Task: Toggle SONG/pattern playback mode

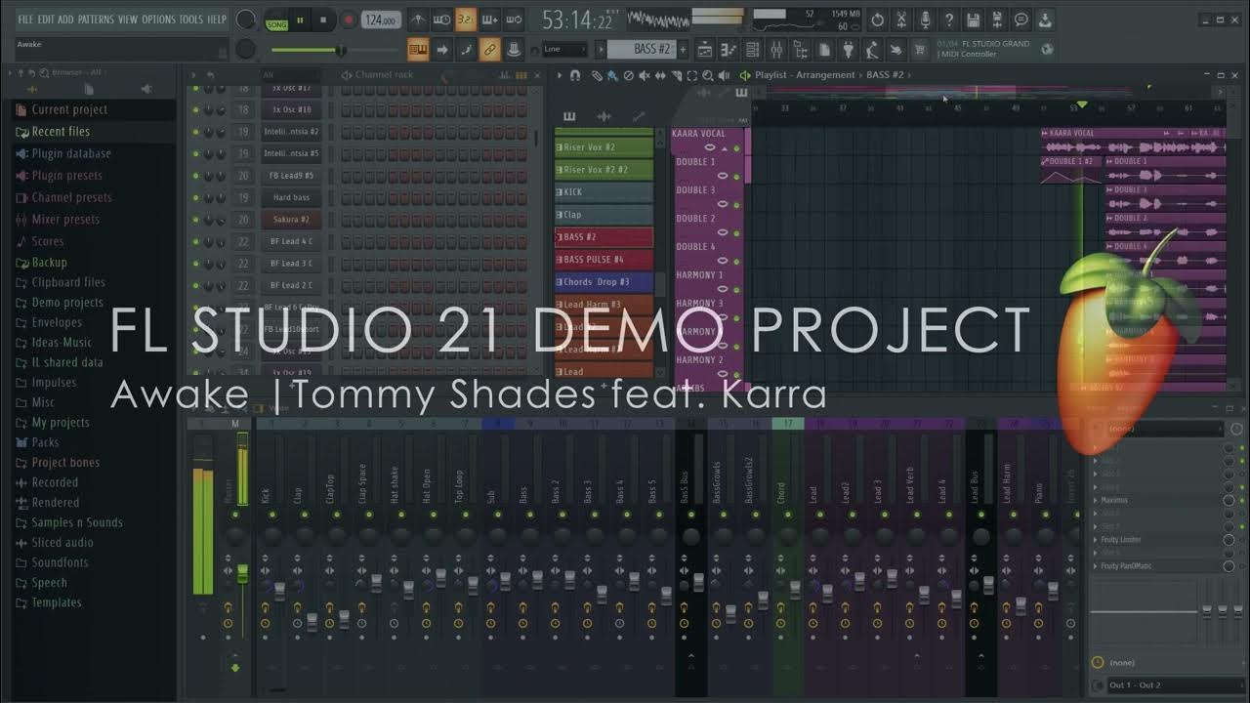Action: coord(276,20)
